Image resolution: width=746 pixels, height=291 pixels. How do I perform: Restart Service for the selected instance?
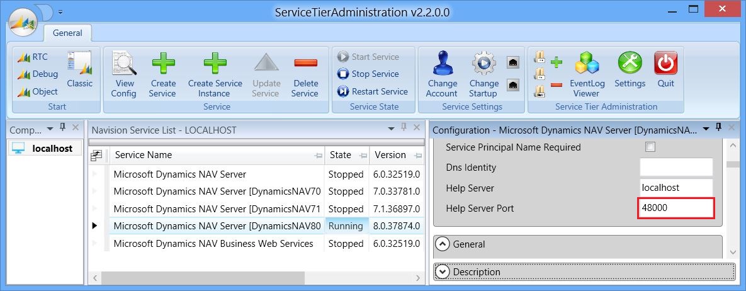click(373, 91)
